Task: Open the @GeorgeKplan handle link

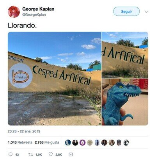Action: pos(34,14)
